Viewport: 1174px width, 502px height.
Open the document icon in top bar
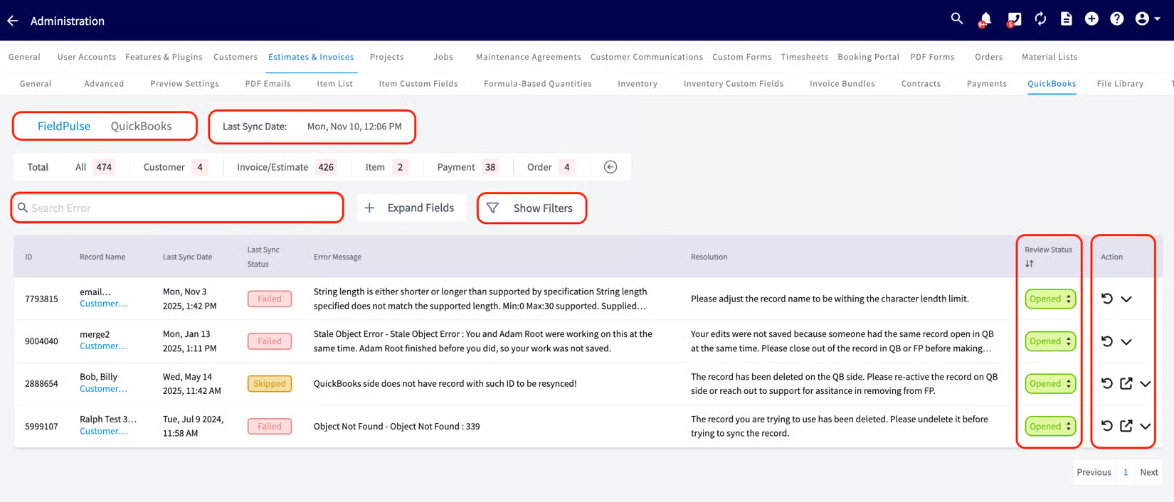point(1066,19)
